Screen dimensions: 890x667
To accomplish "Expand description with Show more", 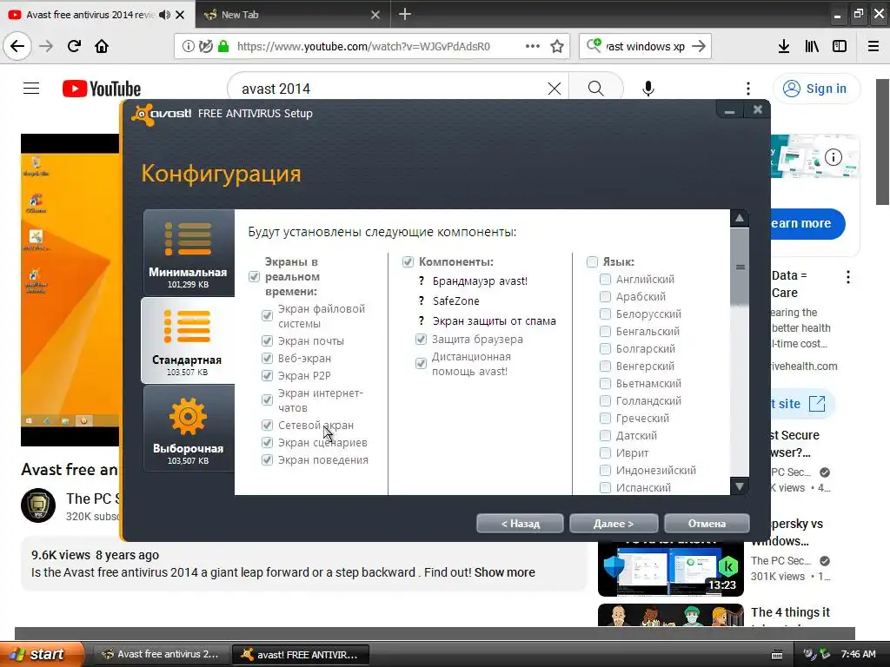I will [x=505, y=572].
